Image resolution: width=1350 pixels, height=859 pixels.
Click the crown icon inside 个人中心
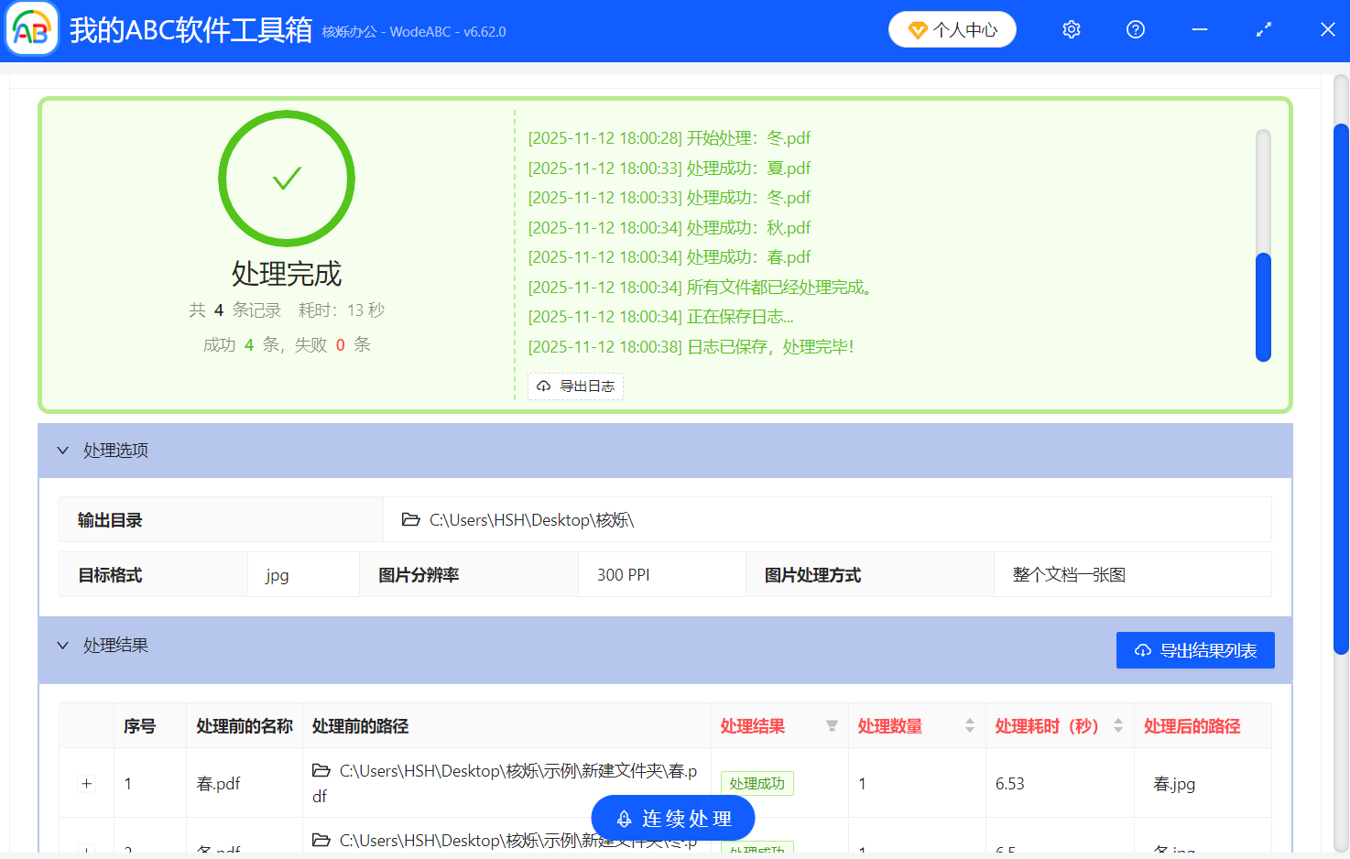point(917,28)
